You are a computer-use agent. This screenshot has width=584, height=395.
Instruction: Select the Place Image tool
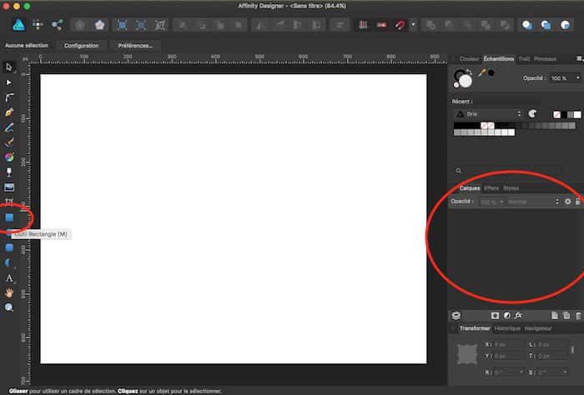[9, 187]
